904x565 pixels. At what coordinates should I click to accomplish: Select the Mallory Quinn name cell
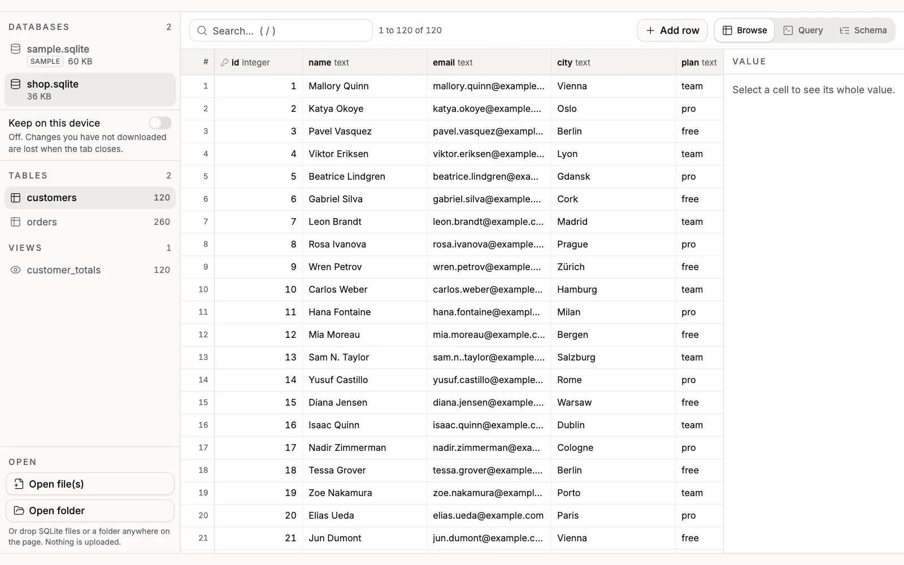click(364, 86)
